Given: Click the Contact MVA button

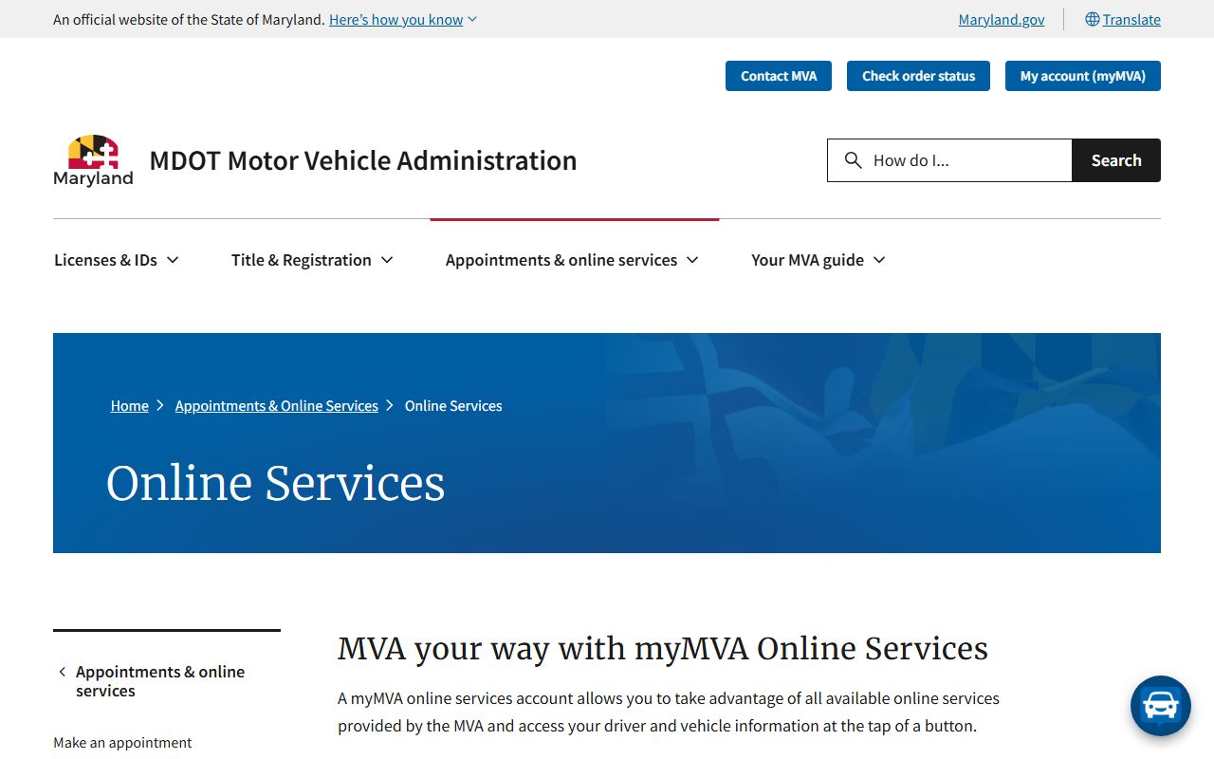Looking at the screenshot, I should coord(779,76).
